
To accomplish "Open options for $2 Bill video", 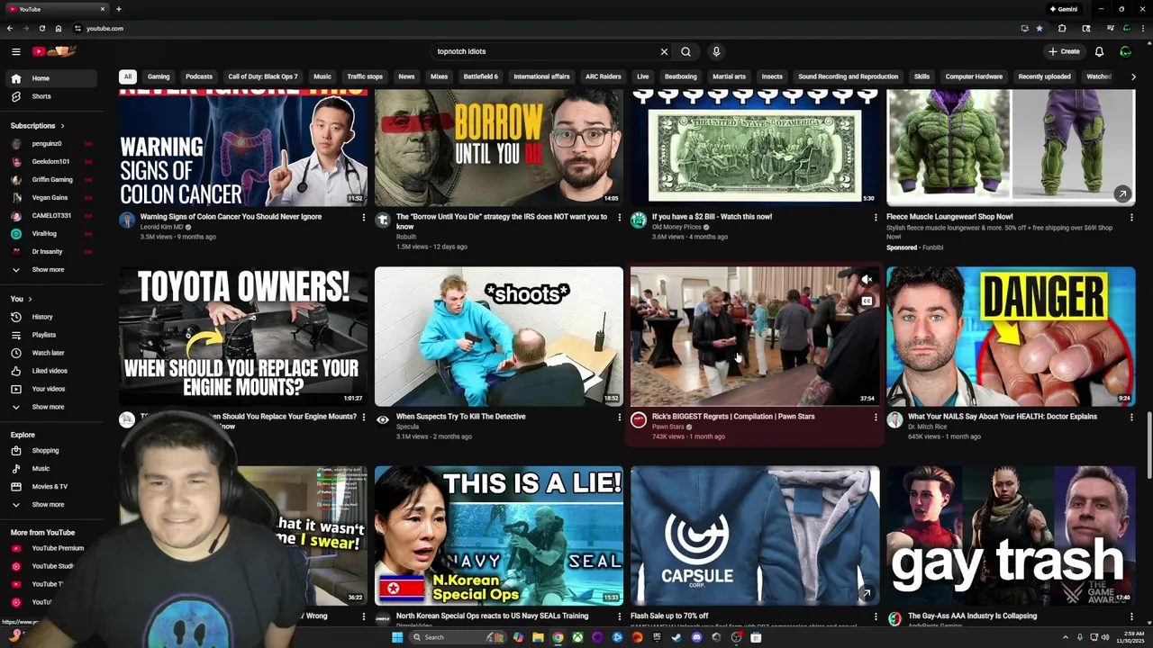I will (x=875, y=217).
